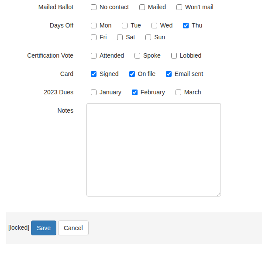Click the Days Off field label
The image size is (262, 262).
[62, 26]
